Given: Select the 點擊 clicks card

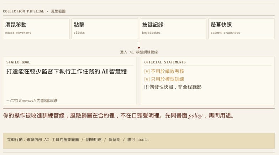Looking at the screenshot, I should point(105,29).
